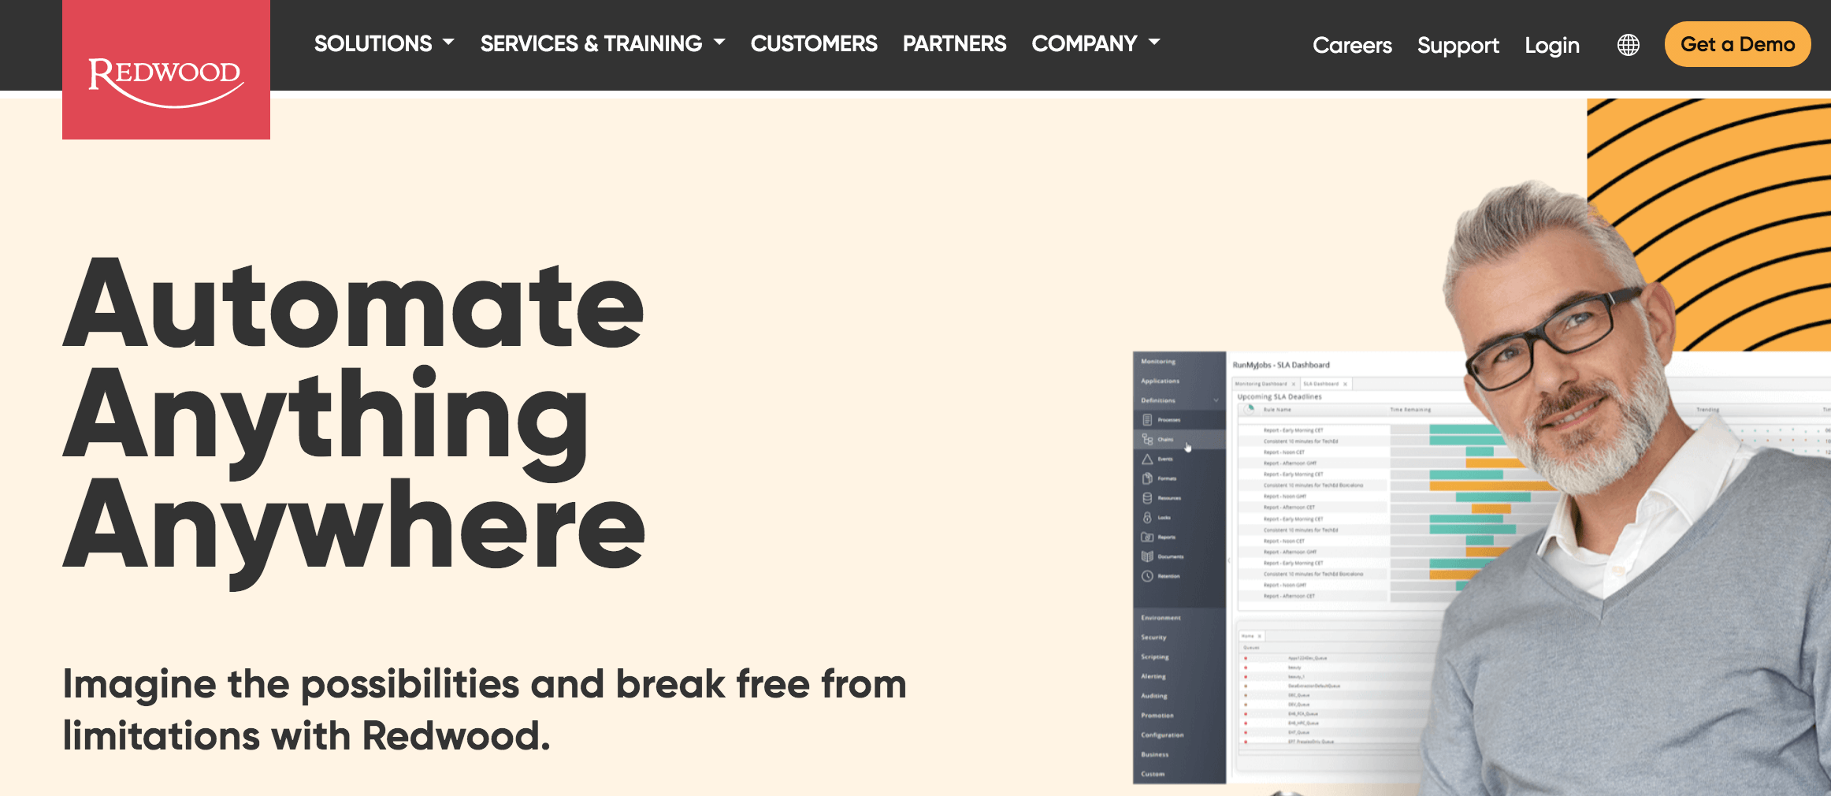Open the Company dropdown menu
Viewport: 1831px width, 796px height.
[1095, 43]
